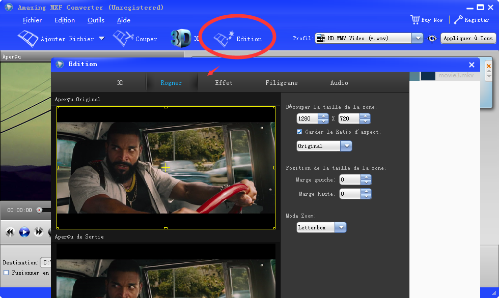Click Appliquer à Tous button

[468, 39]
